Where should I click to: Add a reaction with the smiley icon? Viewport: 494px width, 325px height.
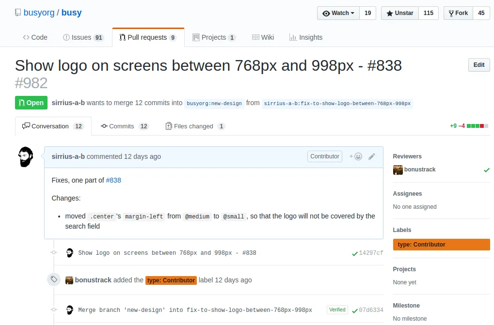coord(356,156)
